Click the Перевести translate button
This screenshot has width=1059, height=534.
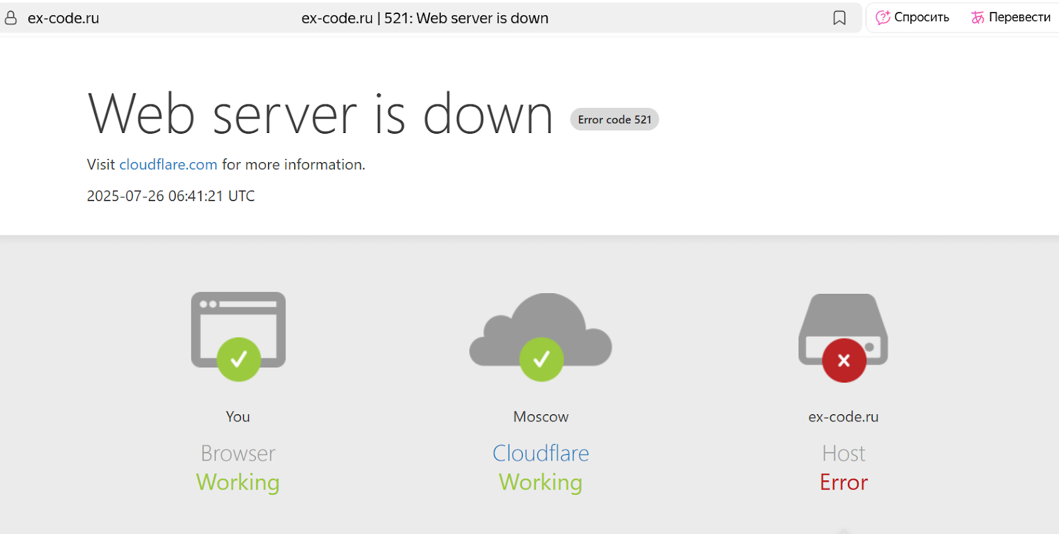pos(1011,18)
